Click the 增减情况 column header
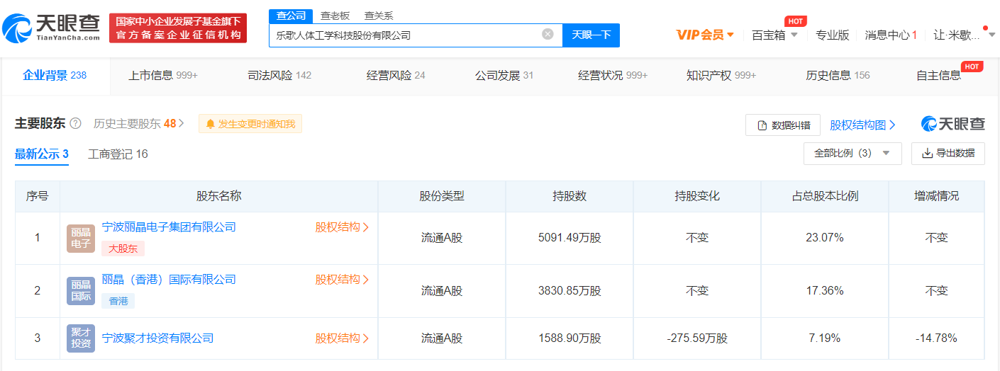 coord(936,196)
